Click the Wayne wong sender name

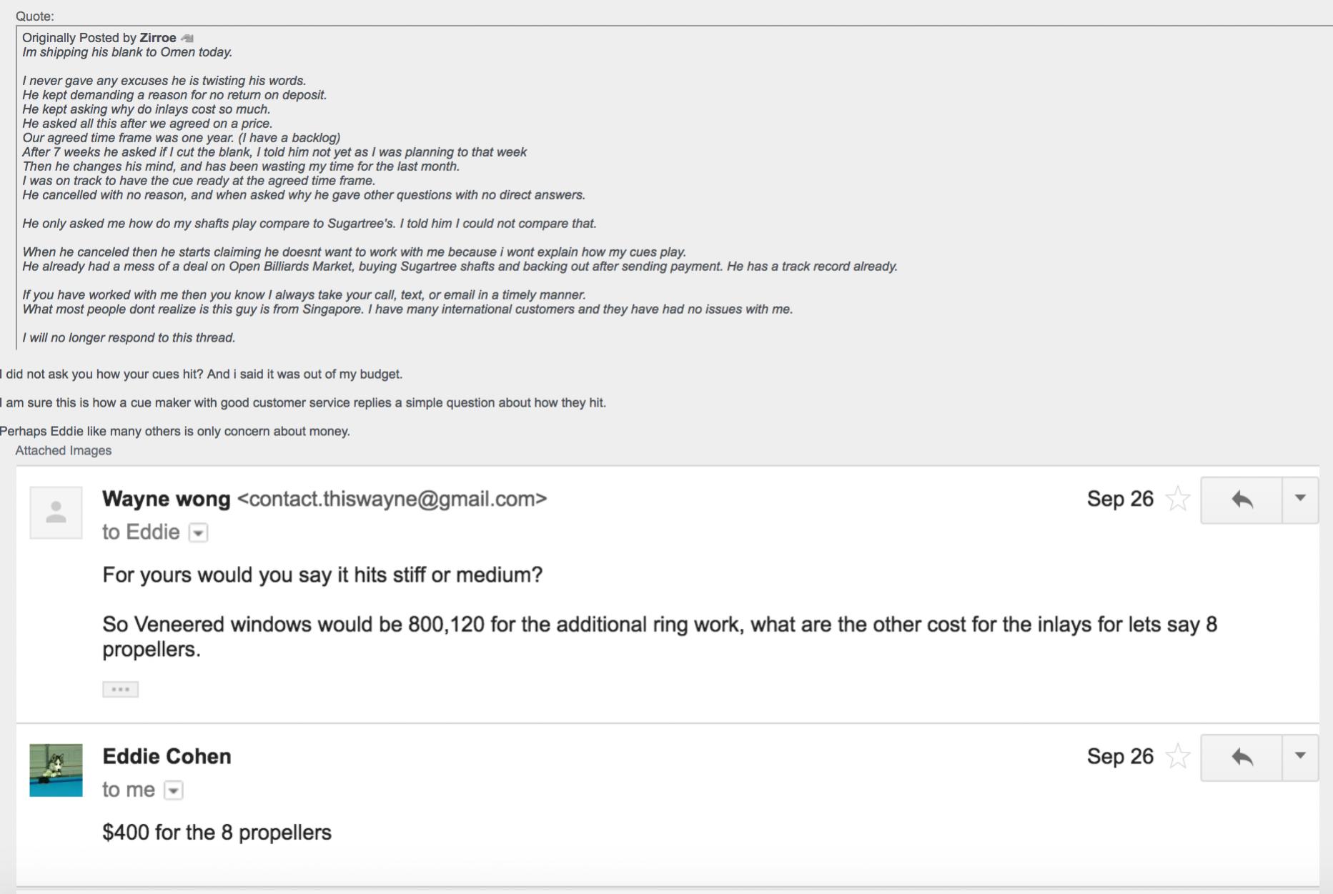coord(167,499)
